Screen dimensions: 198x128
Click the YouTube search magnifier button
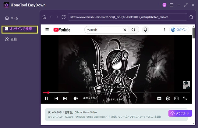pos(133,30)
